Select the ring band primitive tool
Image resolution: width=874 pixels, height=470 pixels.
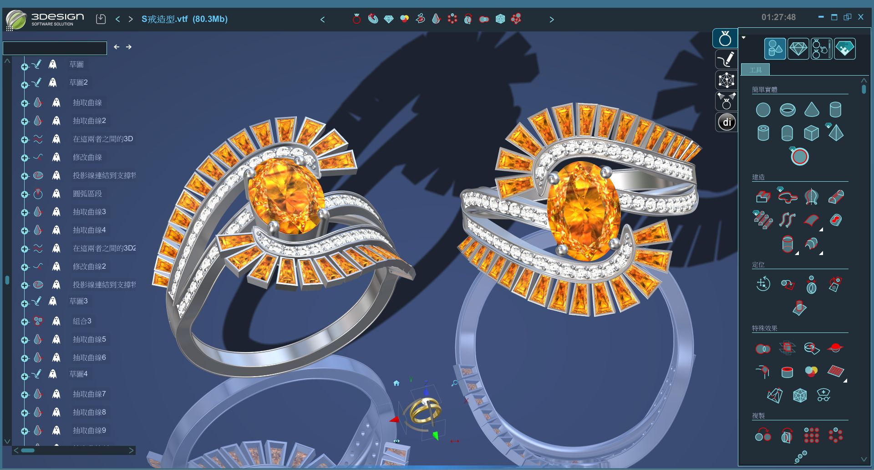(x=788, y=110)
